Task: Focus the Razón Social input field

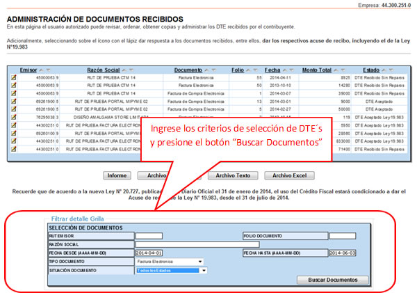Action: pyautogui.click(x=197, y=244)
